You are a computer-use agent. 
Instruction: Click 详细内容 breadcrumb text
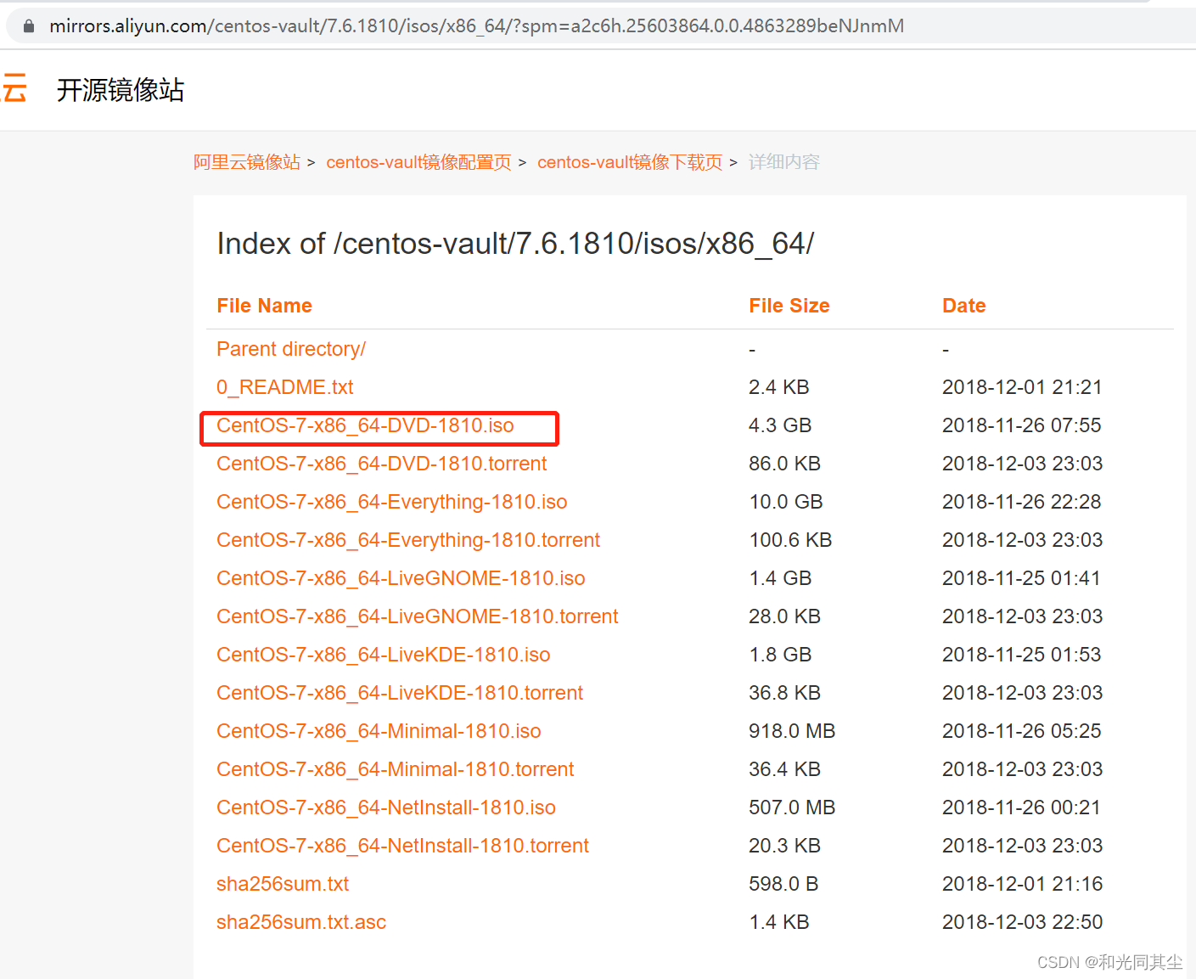783,162
